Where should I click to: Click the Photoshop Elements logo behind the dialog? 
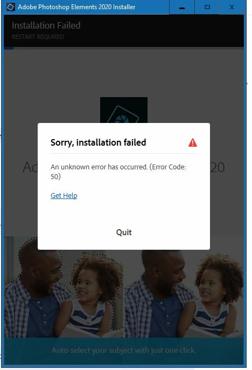[124, 110]
